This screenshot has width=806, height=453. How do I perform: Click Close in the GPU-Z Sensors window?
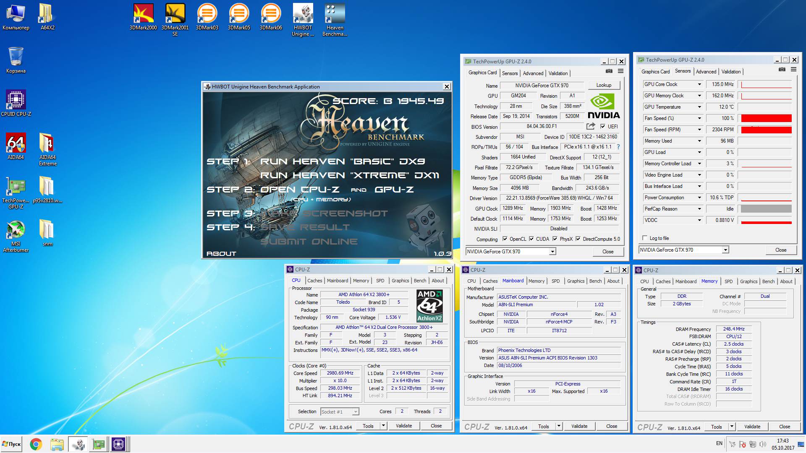[x=781, y=250]
